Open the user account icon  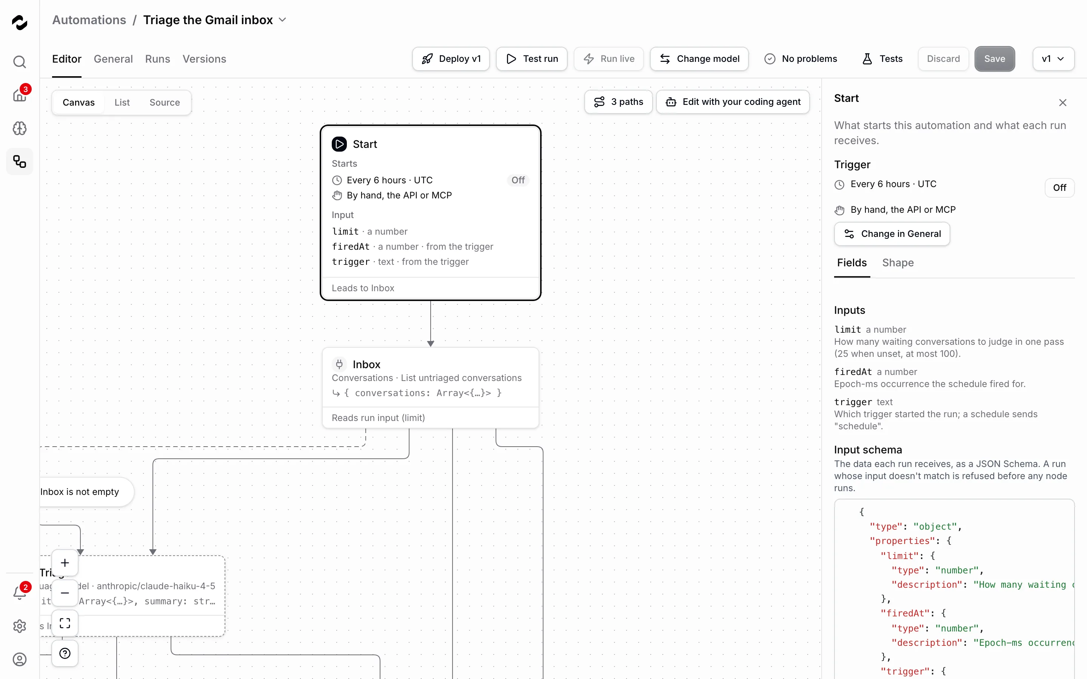pos(19,659)
